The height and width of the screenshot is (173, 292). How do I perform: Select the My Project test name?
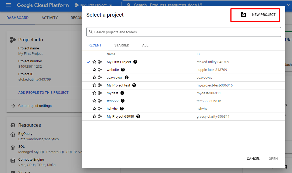point(118,85)
